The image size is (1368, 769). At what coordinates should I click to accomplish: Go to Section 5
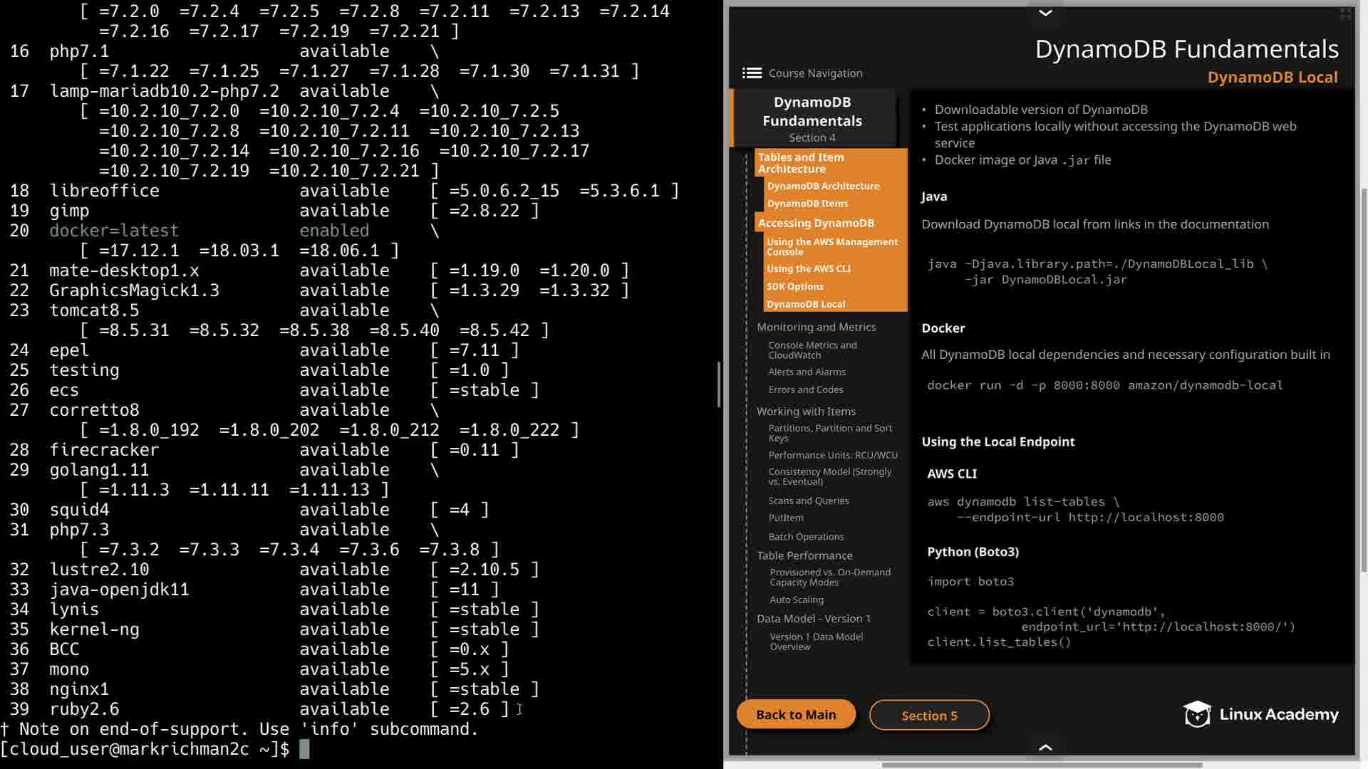[929, 716]
